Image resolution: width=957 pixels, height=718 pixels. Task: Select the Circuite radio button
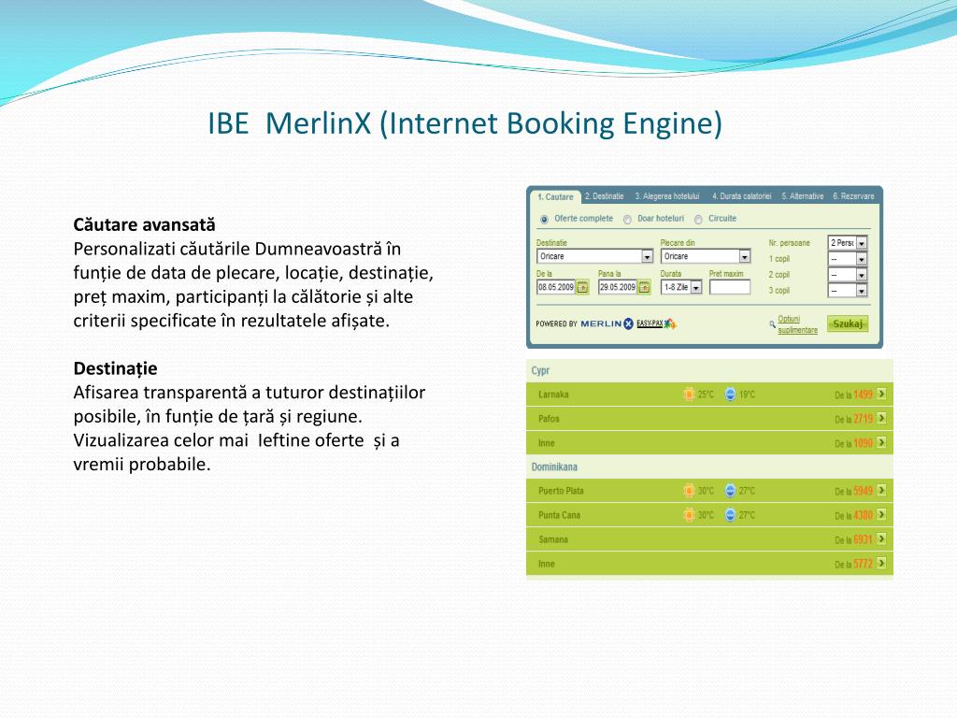point(698,219)
